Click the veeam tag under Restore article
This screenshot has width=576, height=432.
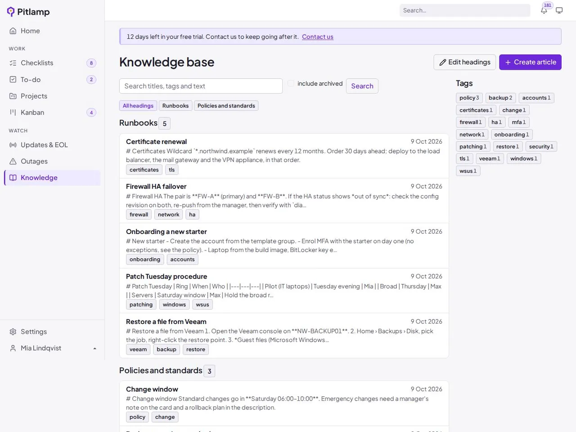[x=138, y=350]
